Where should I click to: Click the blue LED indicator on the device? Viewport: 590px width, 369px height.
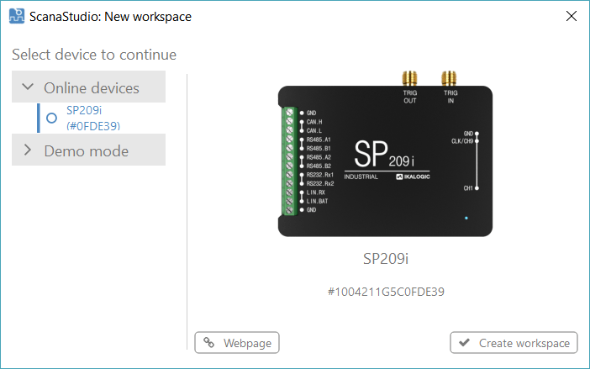coord(466,218)
